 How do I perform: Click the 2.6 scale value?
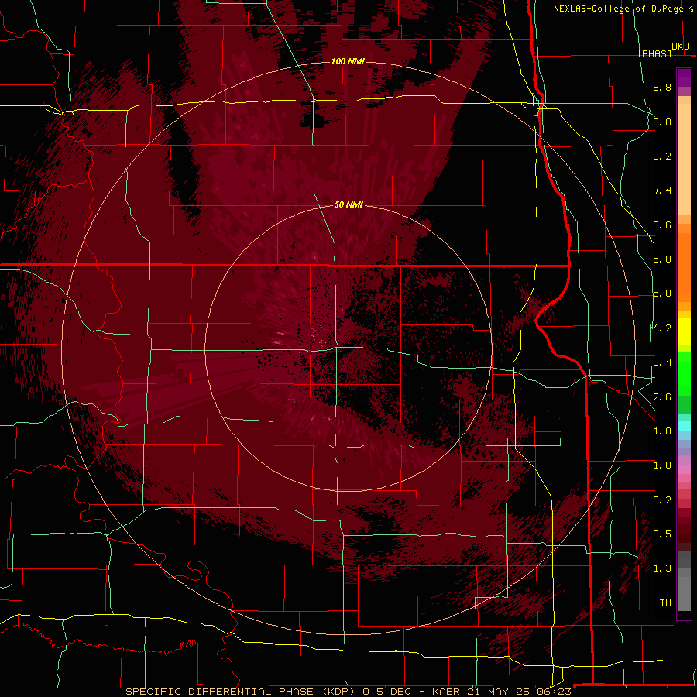coord(662,397)
